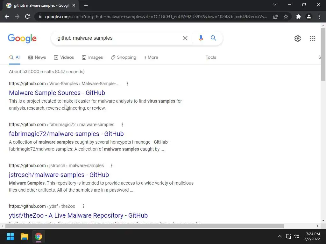Click the jstrosch breadcrumb URL

coord(56,166)
